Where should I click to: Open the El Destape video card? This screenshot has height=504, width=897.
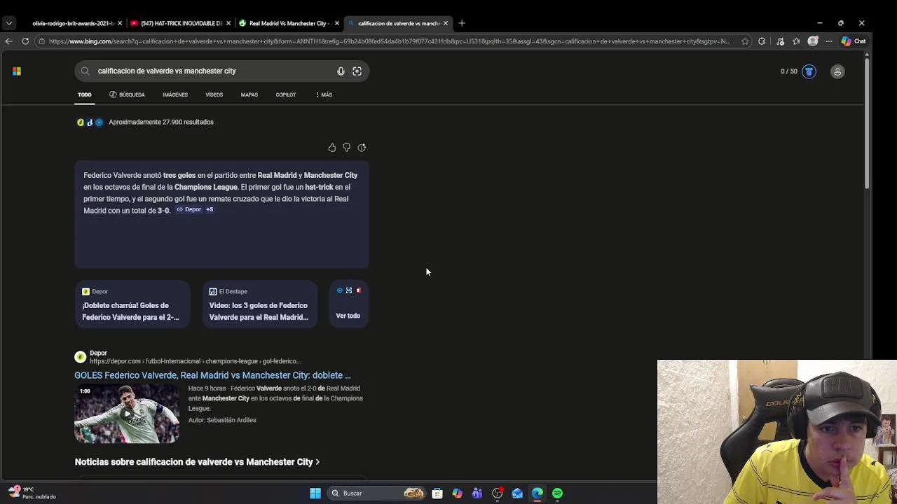[259, 304]
